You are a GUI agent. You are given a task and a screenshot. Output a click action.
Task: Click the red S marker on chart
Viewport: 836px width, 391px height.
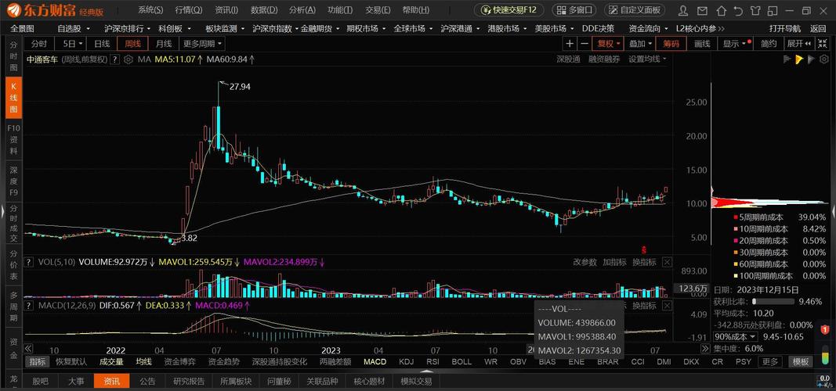pyautogui.click(x=643, y=249)
